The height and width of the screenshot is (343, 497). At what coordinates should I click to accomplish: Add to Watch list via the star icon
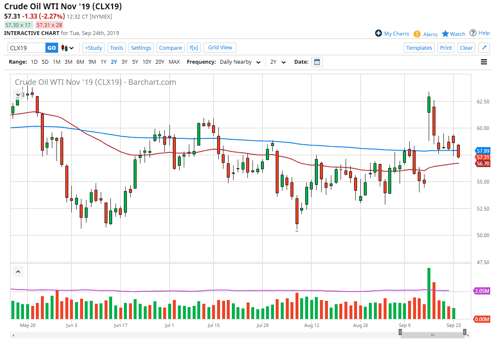click(446, 33)
